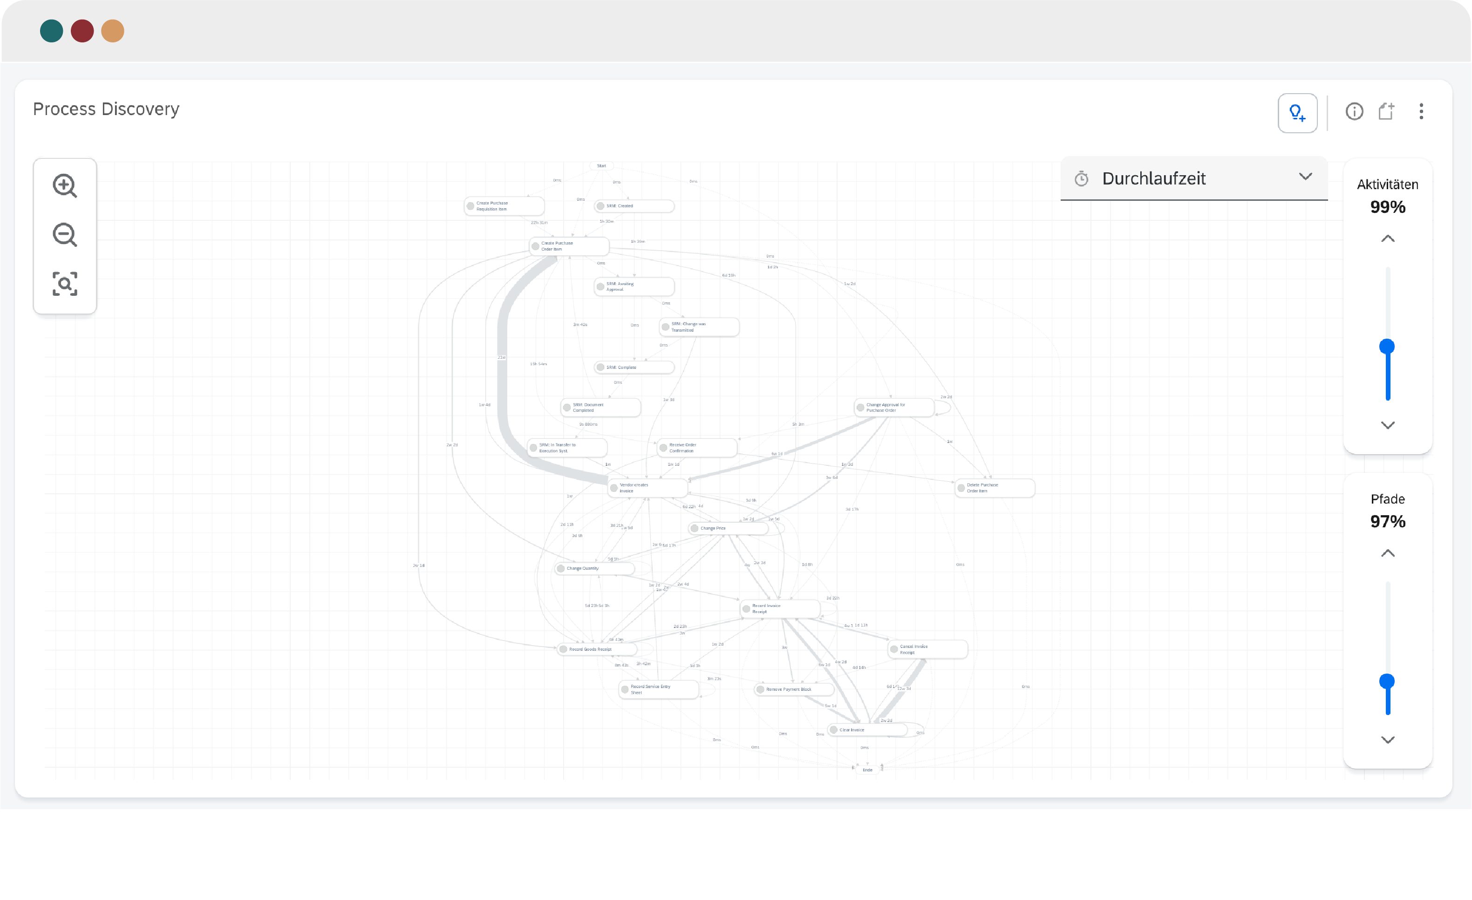Image resolution: width=1472 pixels, height=900 pixels.
Task: Click the add-to-story page icon
Action: click(1386, 112)
